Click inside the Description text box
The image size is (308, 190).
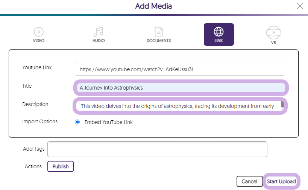pos(177,106)
